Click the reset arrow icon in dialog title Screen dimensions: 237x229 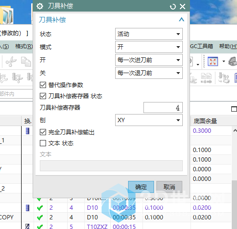click(x=173, y=7)
